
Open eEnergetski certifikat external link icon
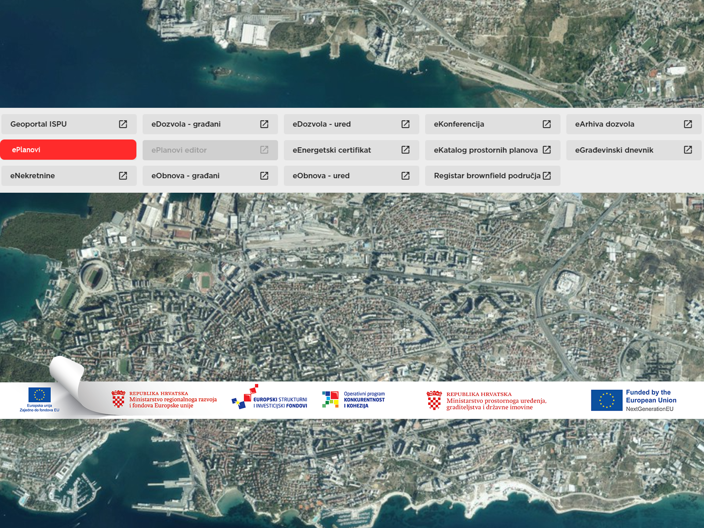tap(405, 150)
